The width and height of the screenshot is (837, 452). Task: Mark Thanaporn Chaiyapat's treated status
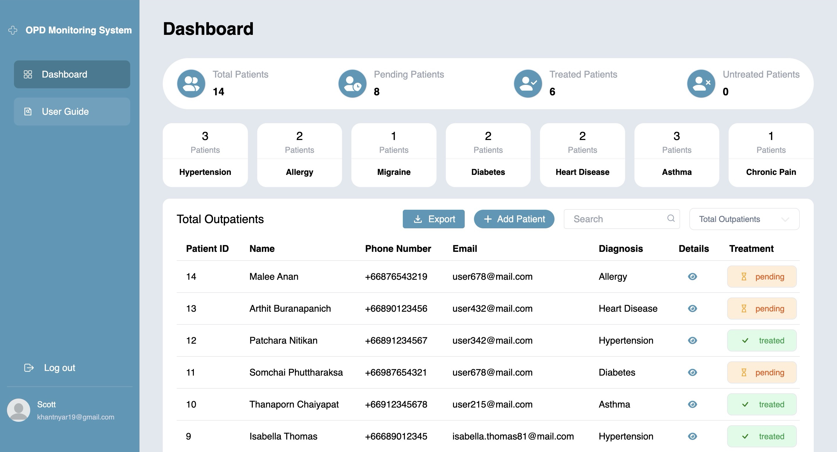(762, 404)
